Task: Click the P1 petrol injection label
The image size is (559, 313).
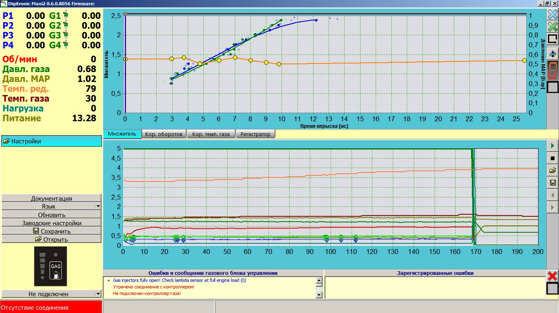Action: coord(8,16)
